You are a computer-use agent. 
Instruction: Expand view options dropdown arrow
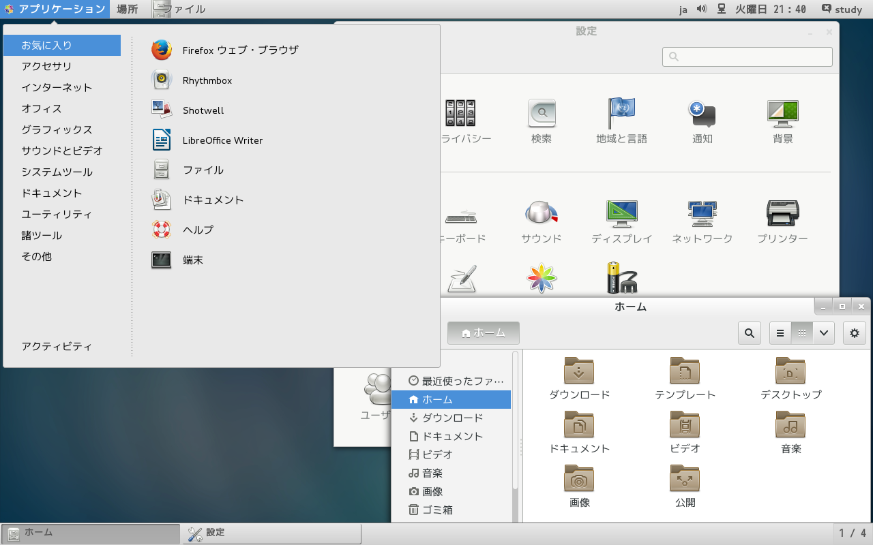(824, 333)
